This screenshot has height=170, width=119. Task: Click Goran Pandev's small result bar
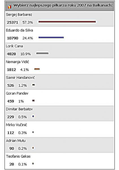pos(34,101)
